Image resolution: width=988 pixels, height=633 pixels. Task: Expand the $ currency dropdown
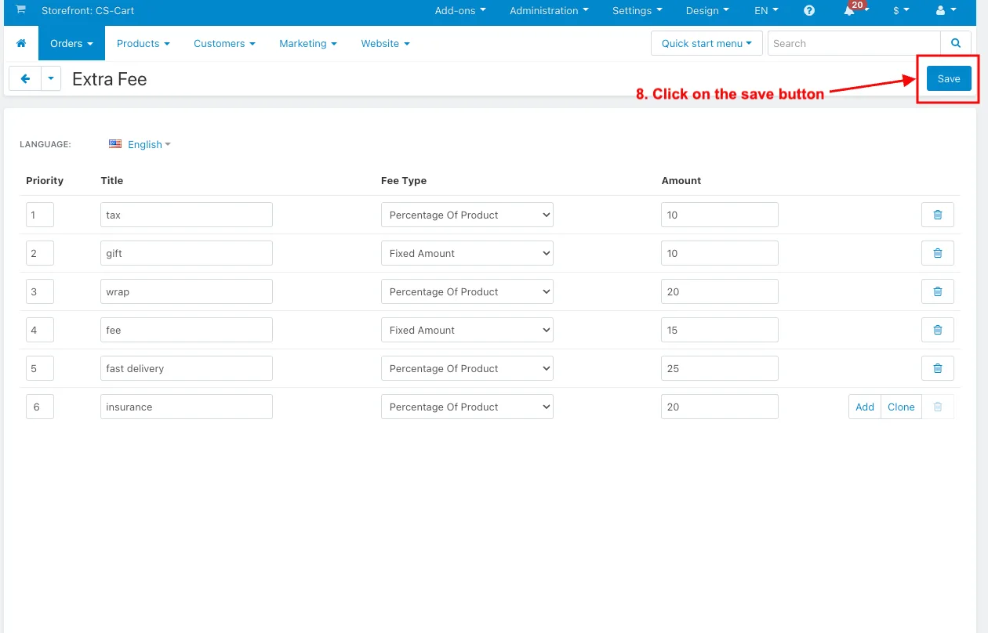tap(901, 10)
